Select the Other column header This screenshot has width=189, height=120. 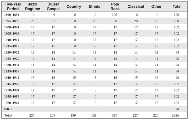click(156, 6)
